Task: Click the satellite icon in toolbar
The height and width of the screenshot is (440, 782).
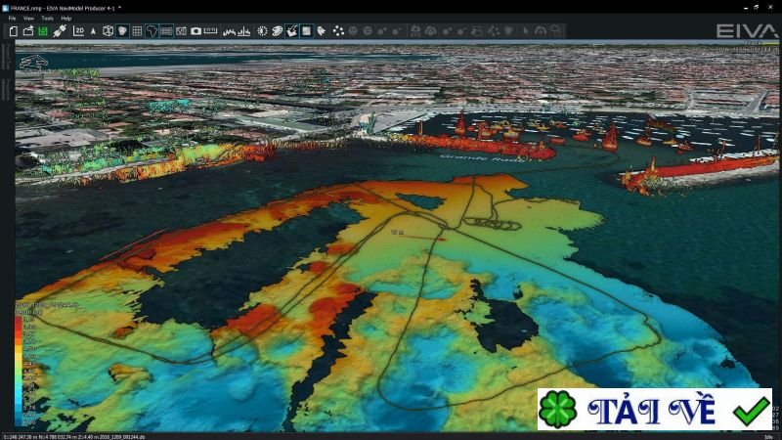Action: coord(60,30)
